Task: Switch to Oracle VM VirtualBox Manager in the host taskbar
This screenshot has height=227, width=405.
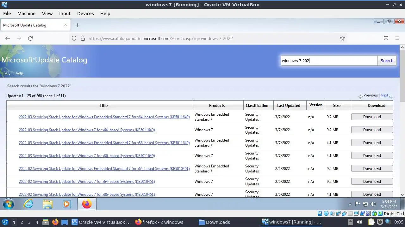Action: [x=101, y=222]
